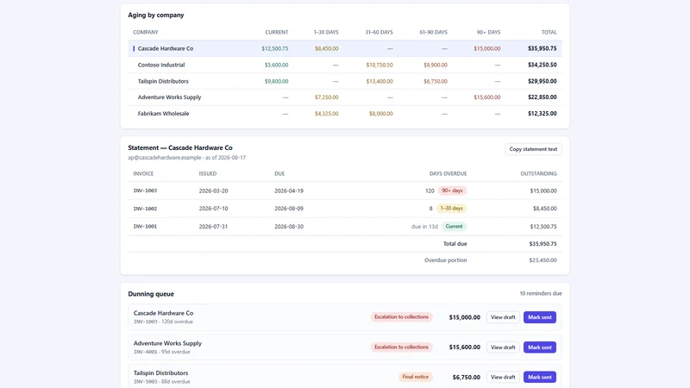Click the Final notice tag for Tailspin
This screenshot has height=388, width=690.
[x=415, y=377]
